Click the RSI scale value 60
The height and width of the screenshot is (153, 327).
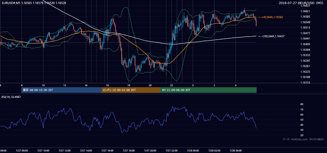tap(302, 114)
